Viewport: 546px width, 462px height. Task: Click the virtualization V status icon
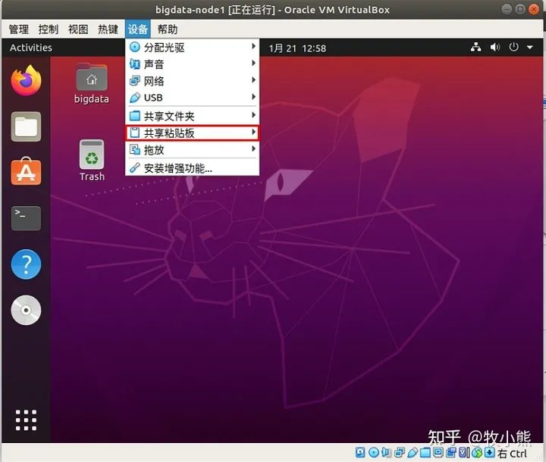click(463, 452)
